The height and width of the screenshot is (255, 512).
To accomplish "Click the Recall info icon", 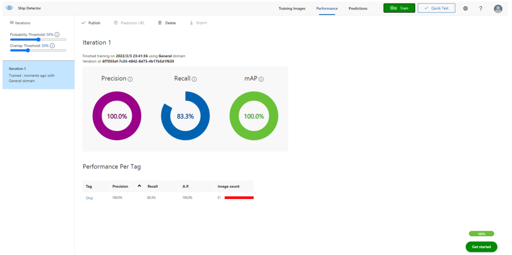I will click(194, 80).
